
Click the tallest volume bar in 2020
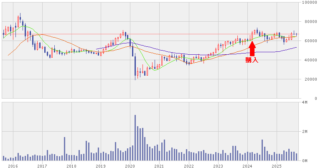135,138
